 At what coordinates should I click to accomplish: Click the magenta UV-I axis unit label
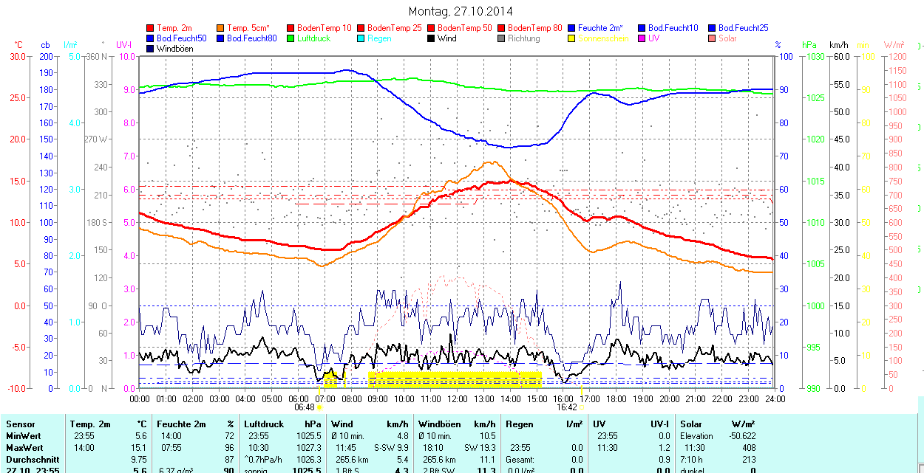tap(123, 46)
